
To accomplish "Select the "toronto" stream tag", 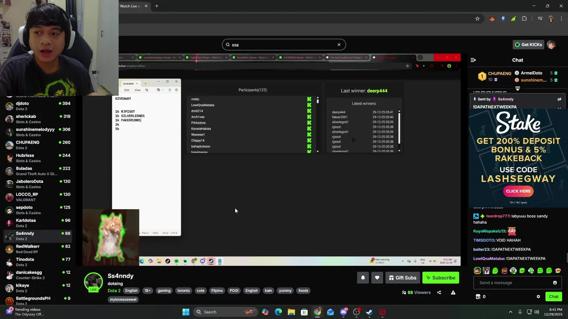I will tap(183, 291).
